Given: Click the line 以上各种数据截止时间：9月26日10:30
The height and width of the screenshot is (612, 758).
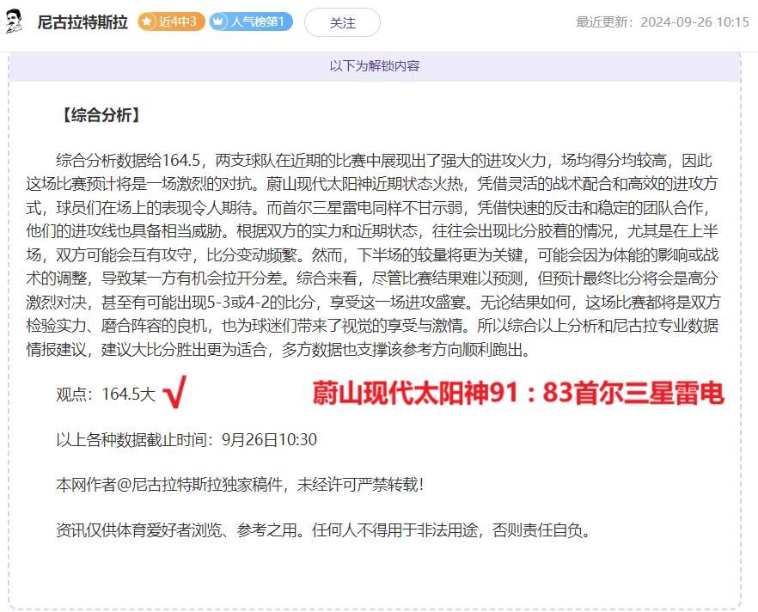Looking at the screenshot, I should 186,439.
